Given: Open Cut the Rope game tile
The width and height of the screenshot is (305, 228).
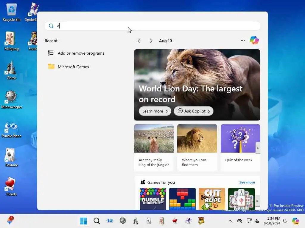Looking at the screenshot, I should tap(212, 199).
